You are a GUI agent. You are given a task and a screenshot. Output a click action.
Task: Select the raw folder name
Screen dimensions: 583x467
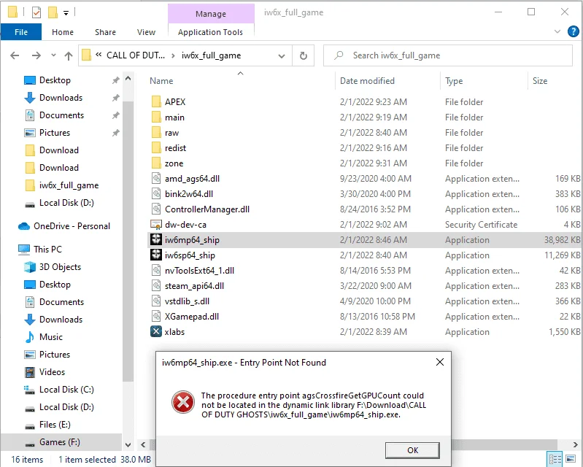tap(171, 133)
